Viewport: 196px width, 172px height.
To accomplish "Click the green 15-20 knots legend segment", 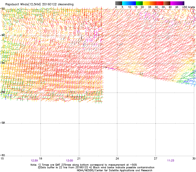I will 139,3.
